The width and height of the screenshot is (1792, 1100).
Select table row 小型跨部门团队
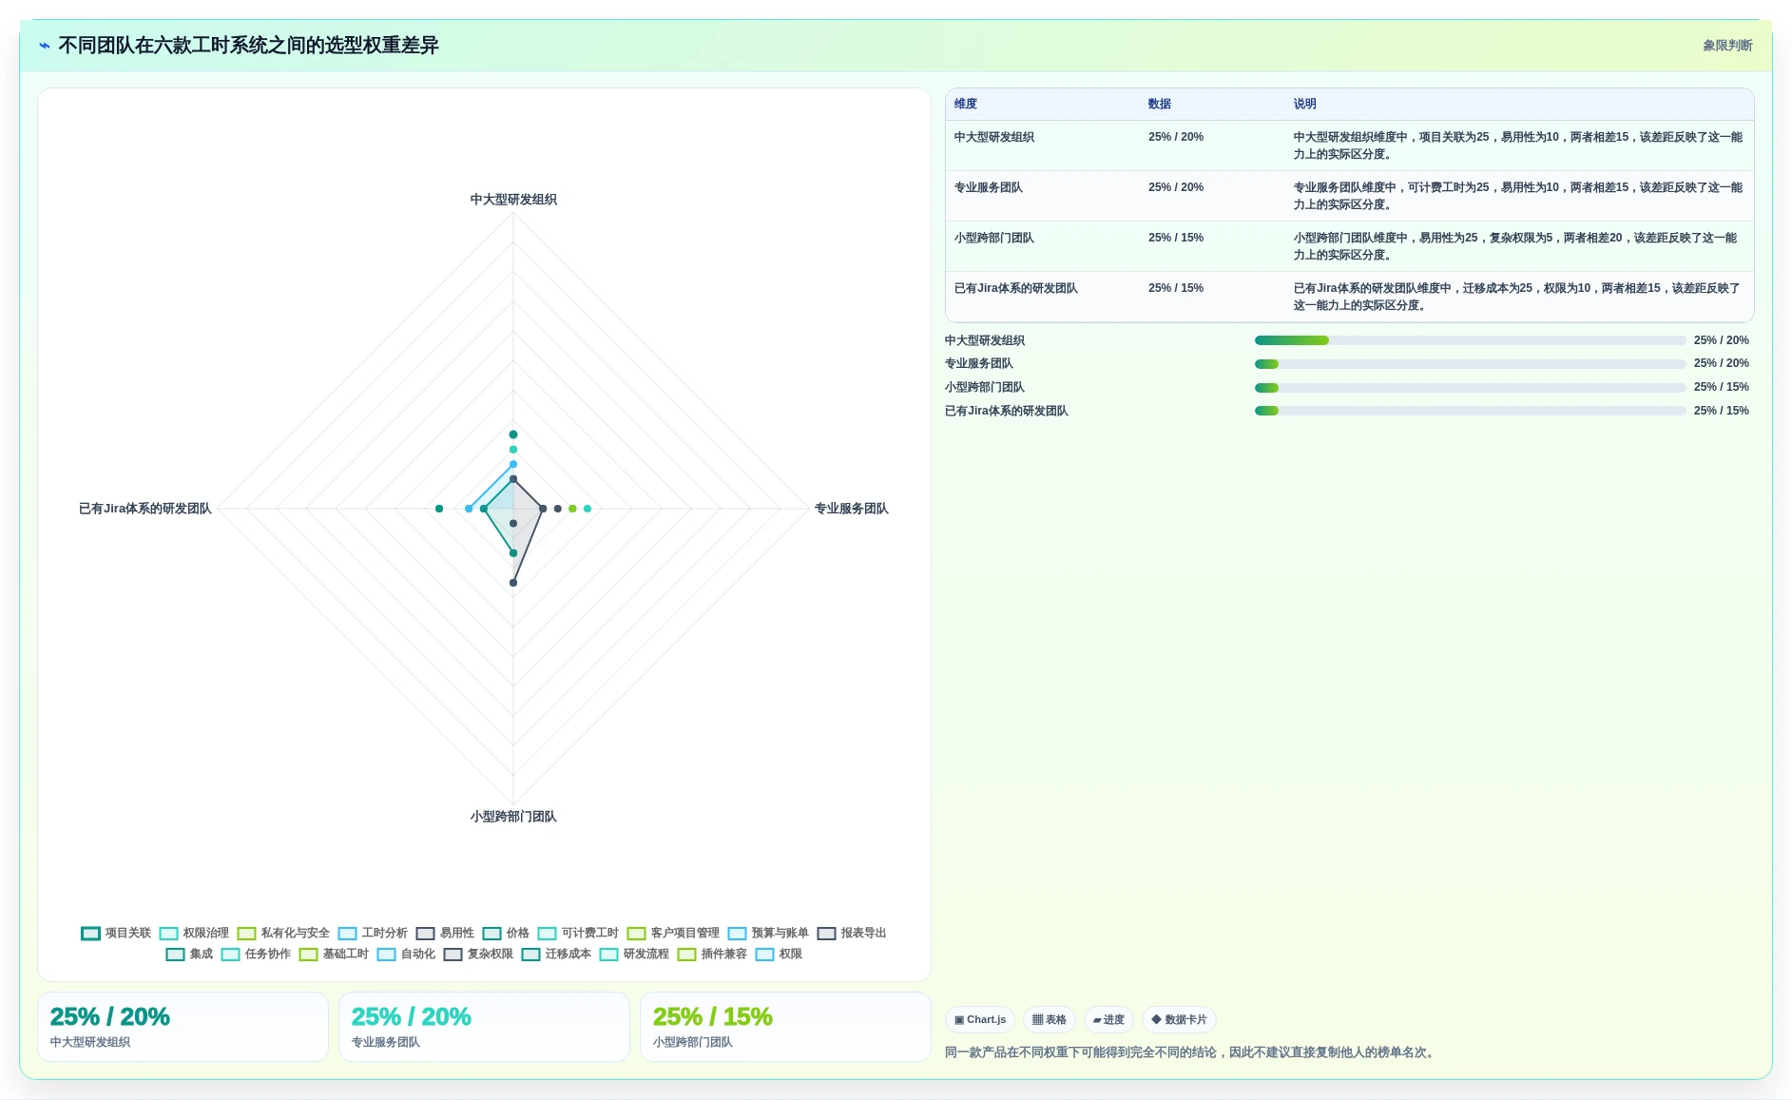pos(1349,246)
